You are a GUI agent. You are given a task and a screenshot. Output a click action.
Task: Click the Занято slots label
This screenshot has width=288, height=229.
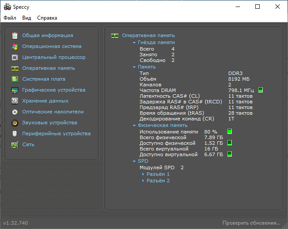(148, 55)
